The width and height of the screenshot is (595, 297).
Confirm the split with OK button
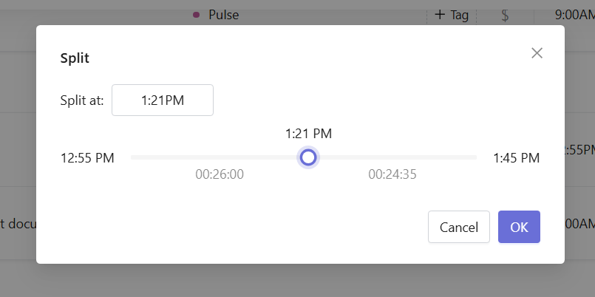519,227
